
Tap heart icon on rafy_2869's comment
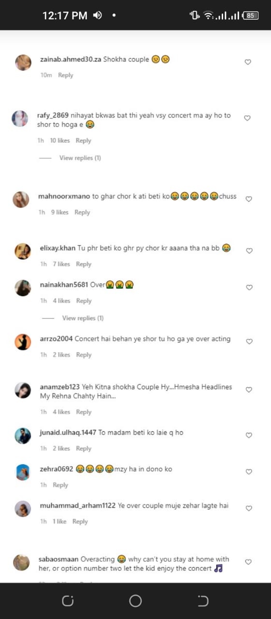click(x=247, y=118)
